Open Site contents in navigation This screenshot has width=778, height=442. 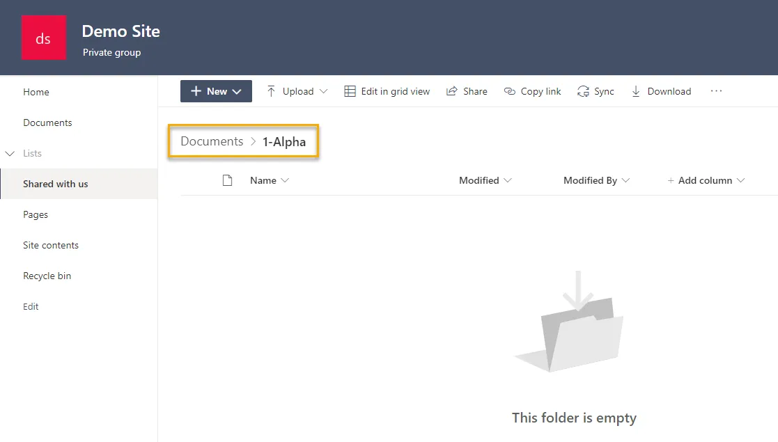pos(51,246)
